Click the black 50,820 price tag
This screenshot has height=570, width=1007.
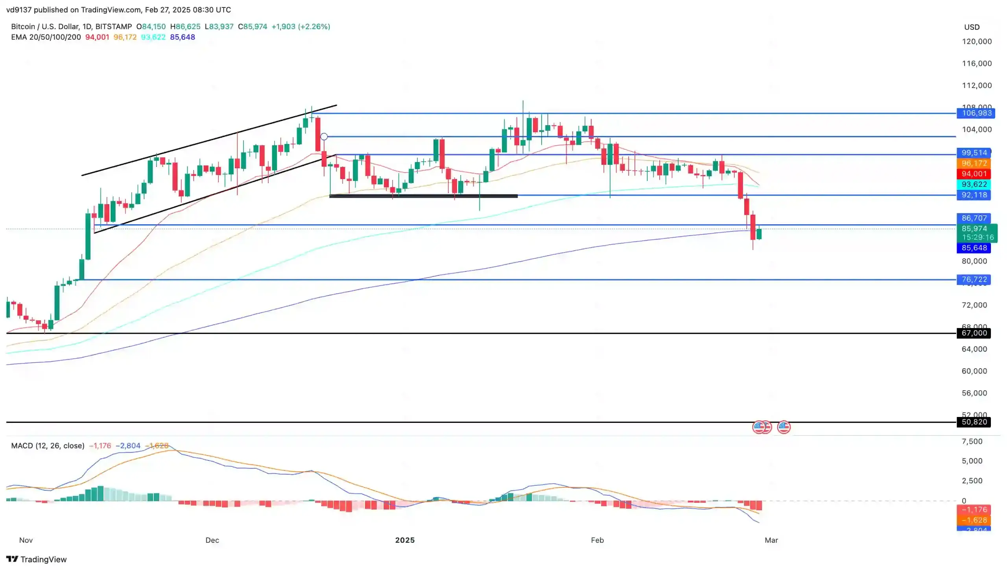tap(974, 422)
